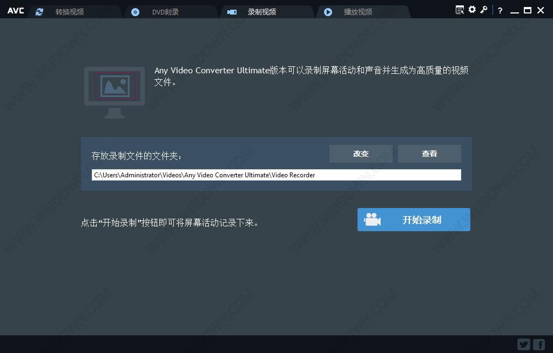Image resolution: width=553 pixels, height=353 pixels.
Task: Go to the 播放视频 tab
Action: pyautogui.click(x=363, y=12)
